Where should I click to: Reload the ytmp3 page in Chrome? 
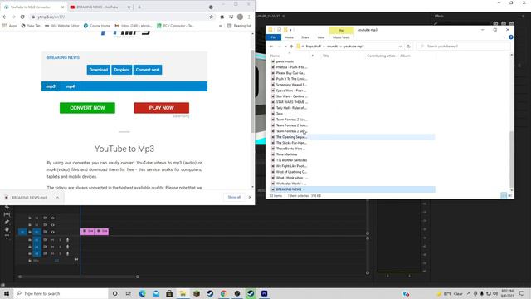tap(22, 17)
